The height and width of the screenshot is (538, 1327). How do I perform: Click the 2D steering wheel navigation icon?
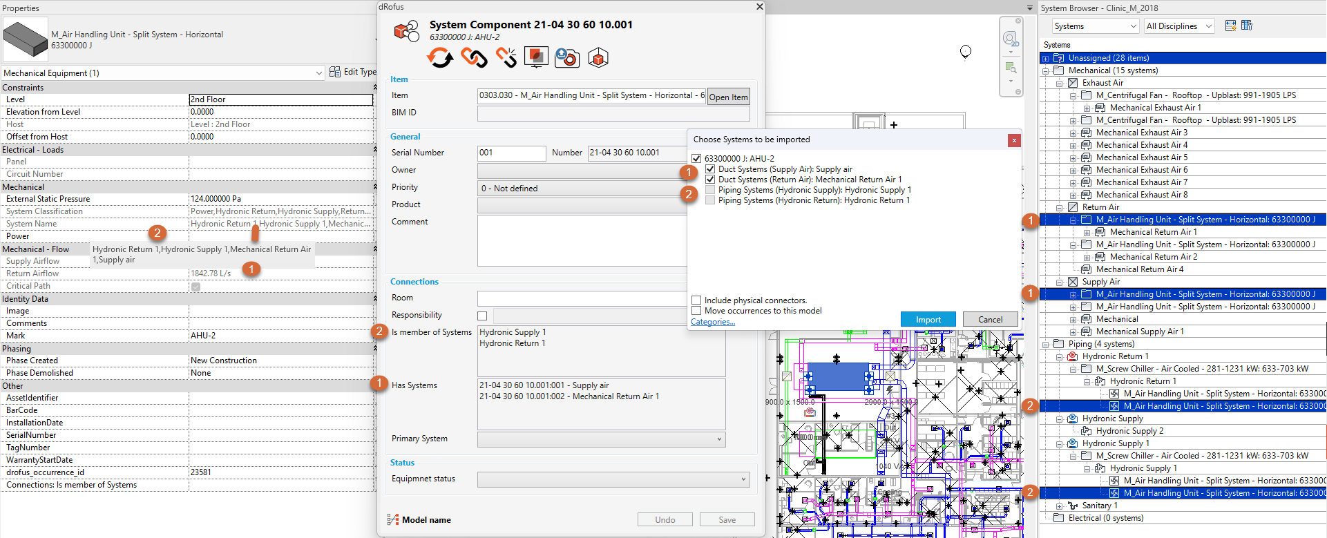(1010, 39)
